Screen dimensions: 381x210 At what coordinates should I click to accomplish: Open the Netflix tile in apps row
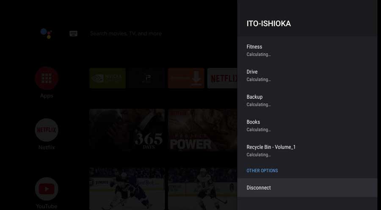tap(222, 78)
